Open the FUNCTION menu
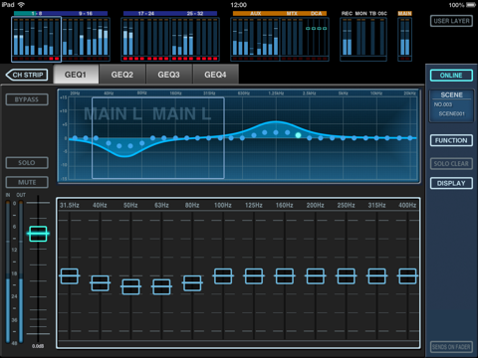Viewport: 478px width, 358px height. point(451,140)
